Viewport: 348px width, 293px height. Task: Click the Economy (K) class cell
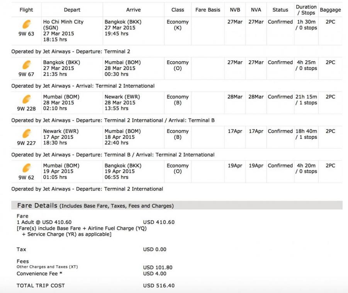click(178, 25)
